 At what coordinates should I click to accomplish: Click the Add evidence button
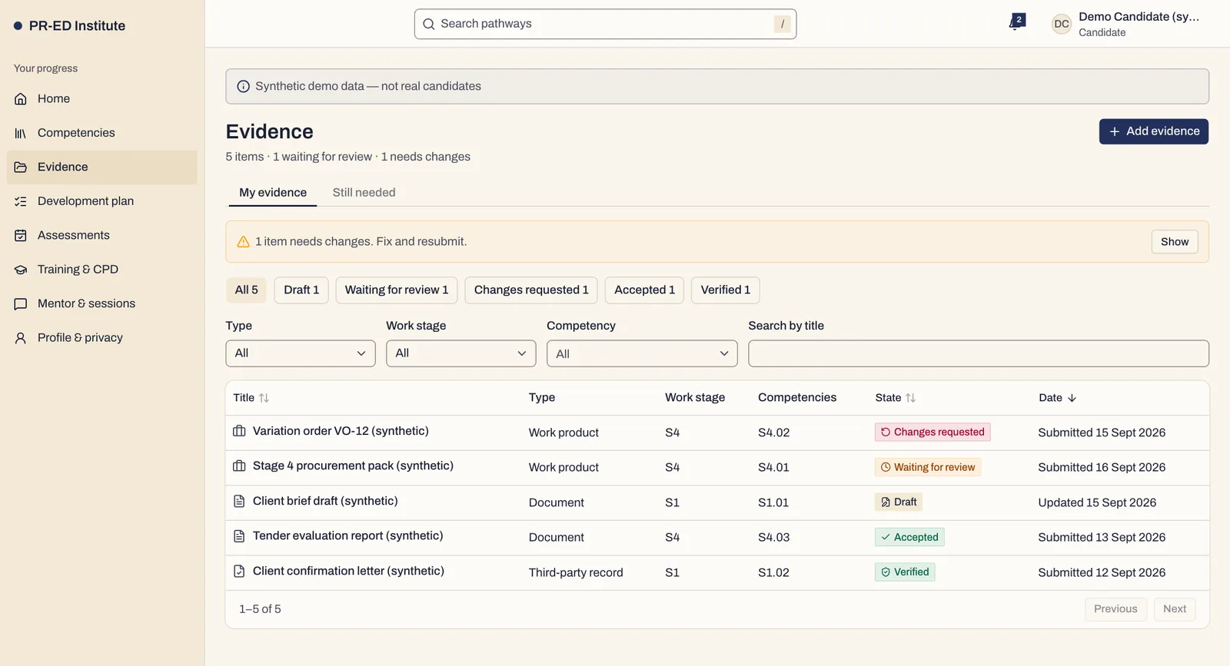click(x=1154, y=131)
